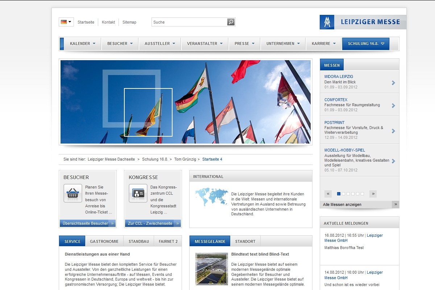Click Matthias Boroffka Test news text
This screenshot has height=290, width=435.
point(344,248)
